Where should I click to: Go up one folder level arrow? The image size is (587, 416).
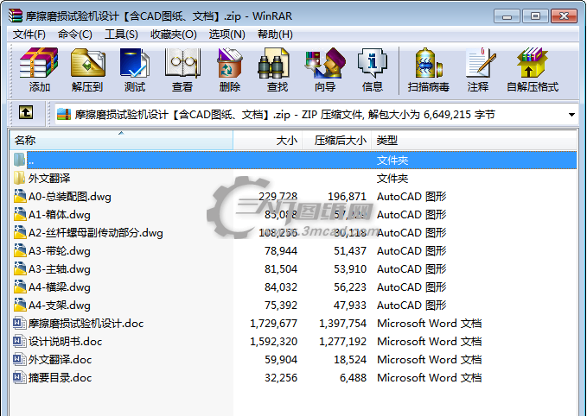pyautogui.click(x=25, y=112)
